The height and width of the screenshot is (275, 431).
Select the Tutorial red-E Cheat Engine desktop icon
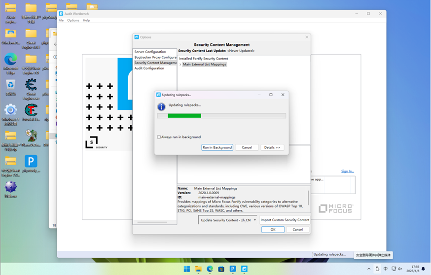(31, 113)
